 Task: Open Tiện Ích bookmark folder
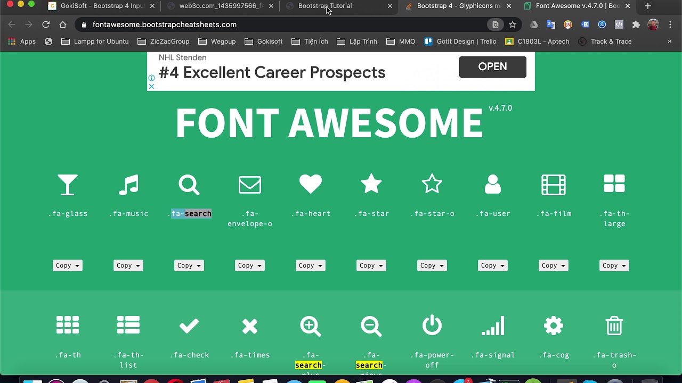point(310,41)
